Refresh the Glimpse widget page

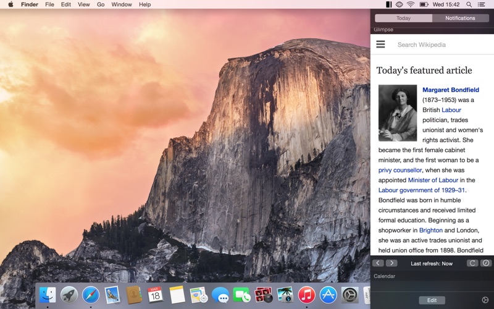[472, 263]
